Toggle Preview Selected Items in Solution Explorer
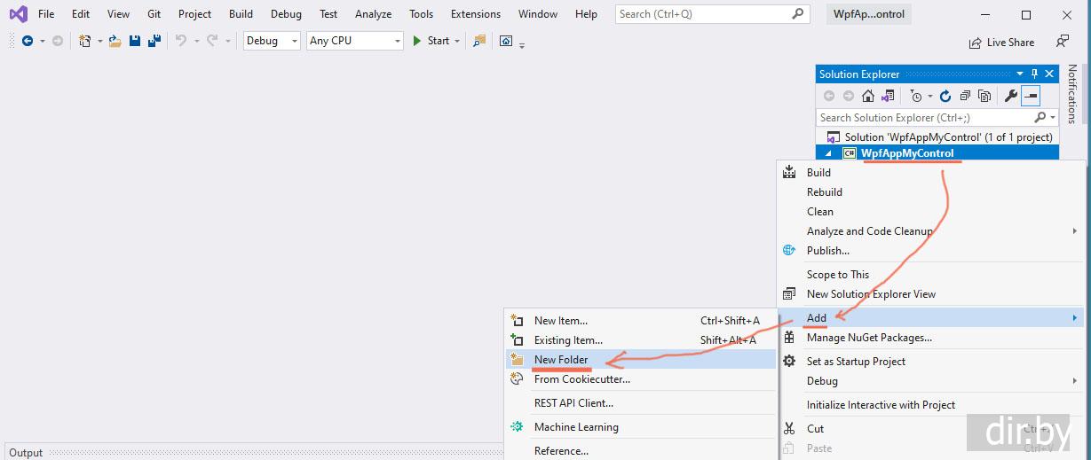This screenshot has height=460, width=1091. 1031,96
